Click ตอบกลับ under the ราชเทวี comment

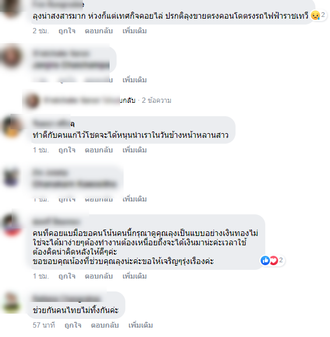coord(99,31)
